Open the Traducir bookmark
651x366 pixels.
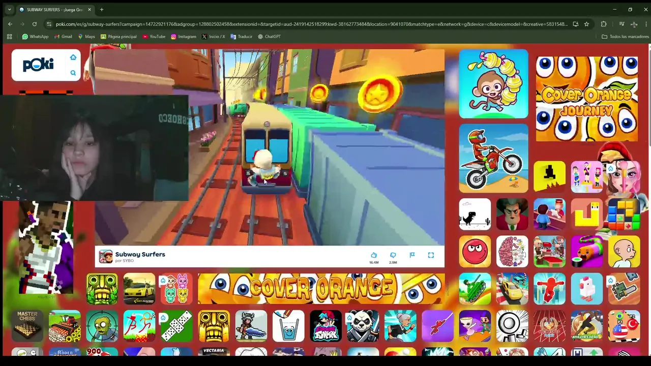click(x=242, y=37)
